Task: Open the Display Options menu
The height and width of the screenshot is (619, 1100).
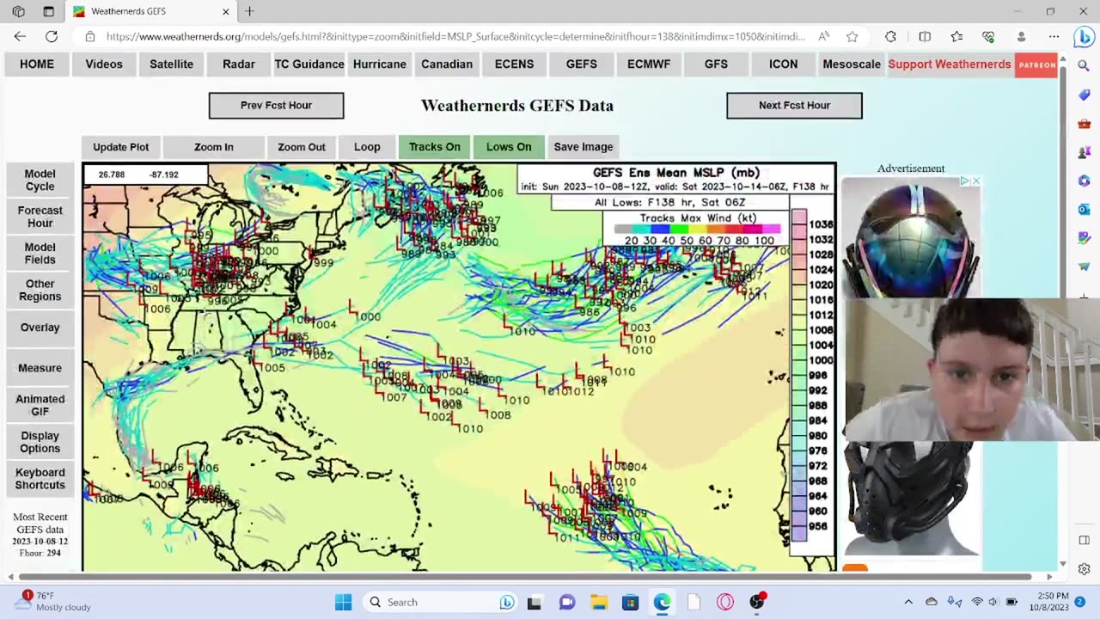Action: [x=40, y=442]
